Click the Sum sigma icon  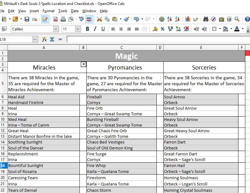[52, 39]
